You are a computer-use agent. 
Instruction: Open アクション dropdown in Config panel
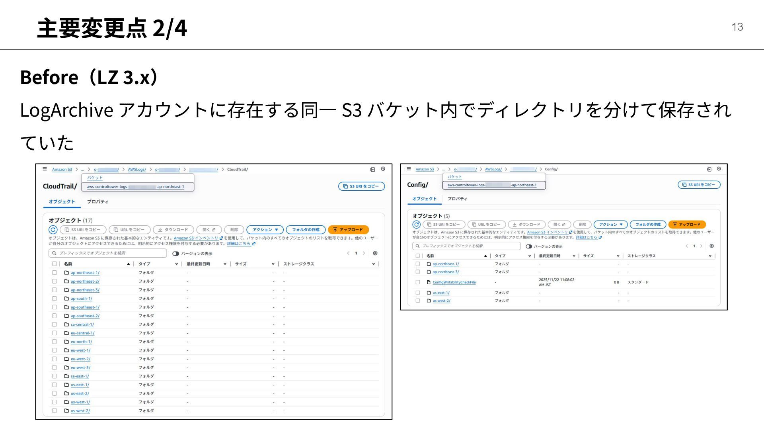tap(610, 225)
